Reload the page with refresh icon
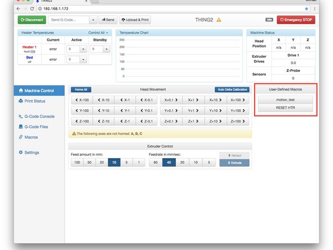Image resolution: width=333 pixels, height=250 pixels. point(32,8)
